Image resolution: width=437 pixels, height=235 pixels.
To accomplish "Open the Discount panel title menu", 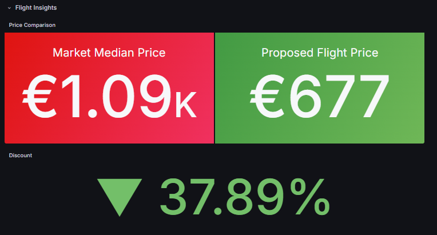I will (21, 155).
